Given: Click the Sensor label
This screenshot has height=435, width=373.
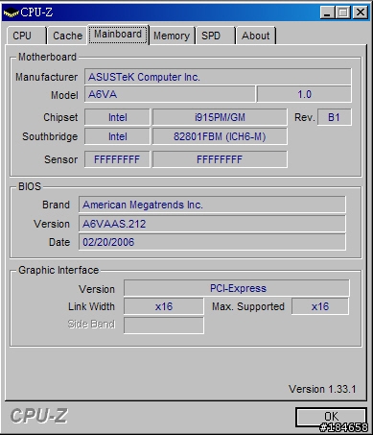Looking at the screenshot, I should click(x=60, y=159).
